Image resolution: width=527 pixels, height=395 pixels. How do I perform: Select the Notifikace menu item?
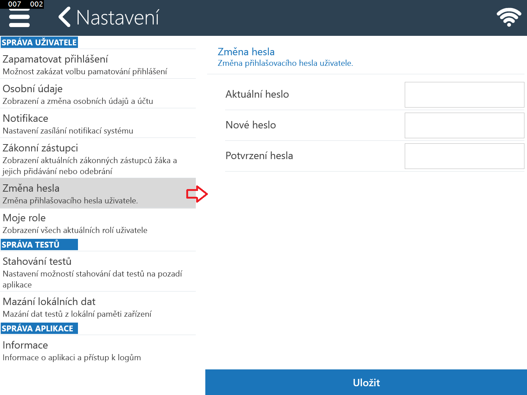tap(98, 123)
